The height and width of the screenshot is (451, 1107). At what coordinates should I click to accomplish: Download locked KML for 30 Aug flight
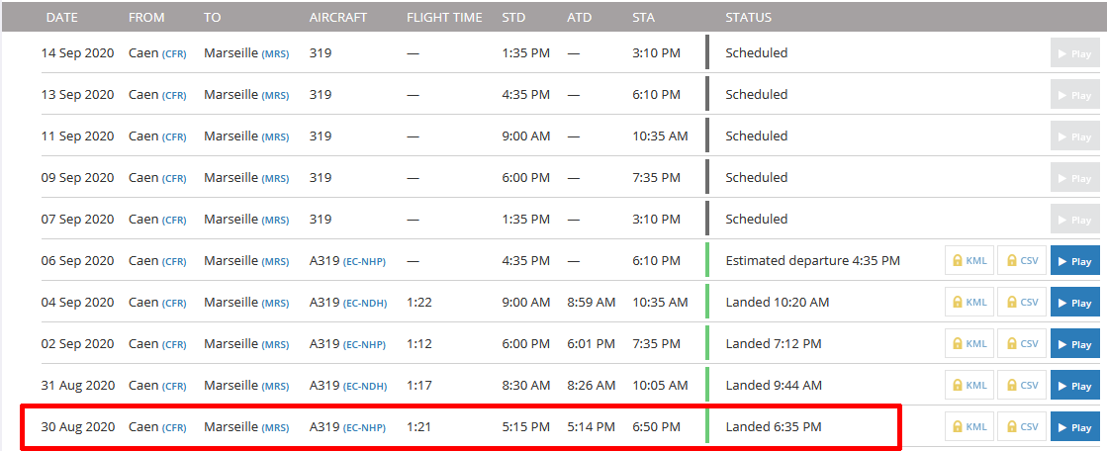pyautogui.click(x=970, y=427)
